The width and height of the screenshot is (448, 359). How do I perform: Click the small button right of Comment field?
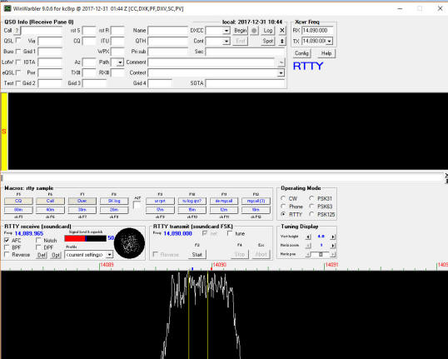click(281, 62)
